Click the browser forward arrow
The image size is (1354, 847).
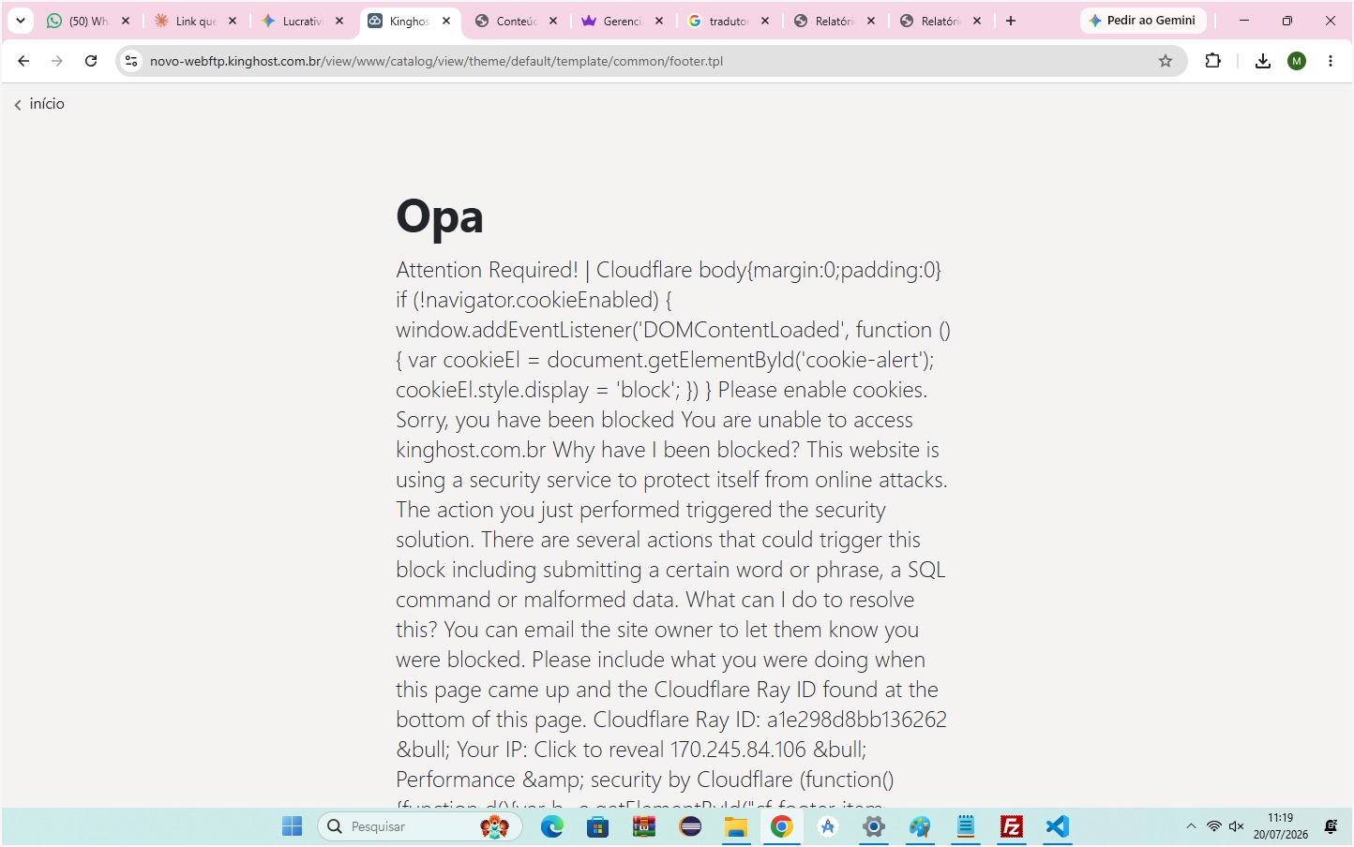pos(57,61)
